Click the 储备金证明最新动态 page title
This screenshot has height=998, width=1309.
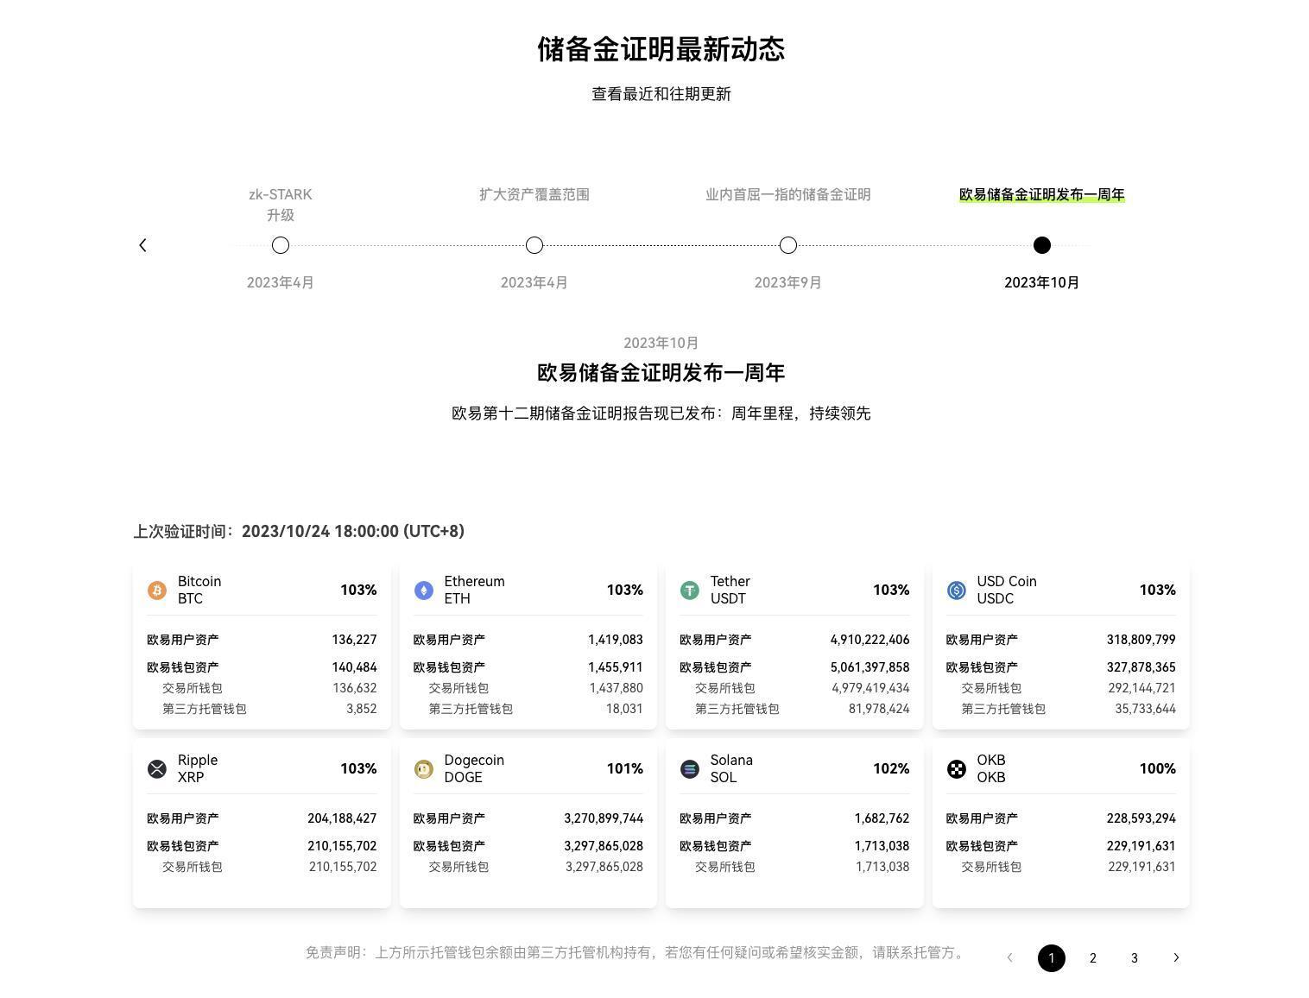tap(661, 50)
